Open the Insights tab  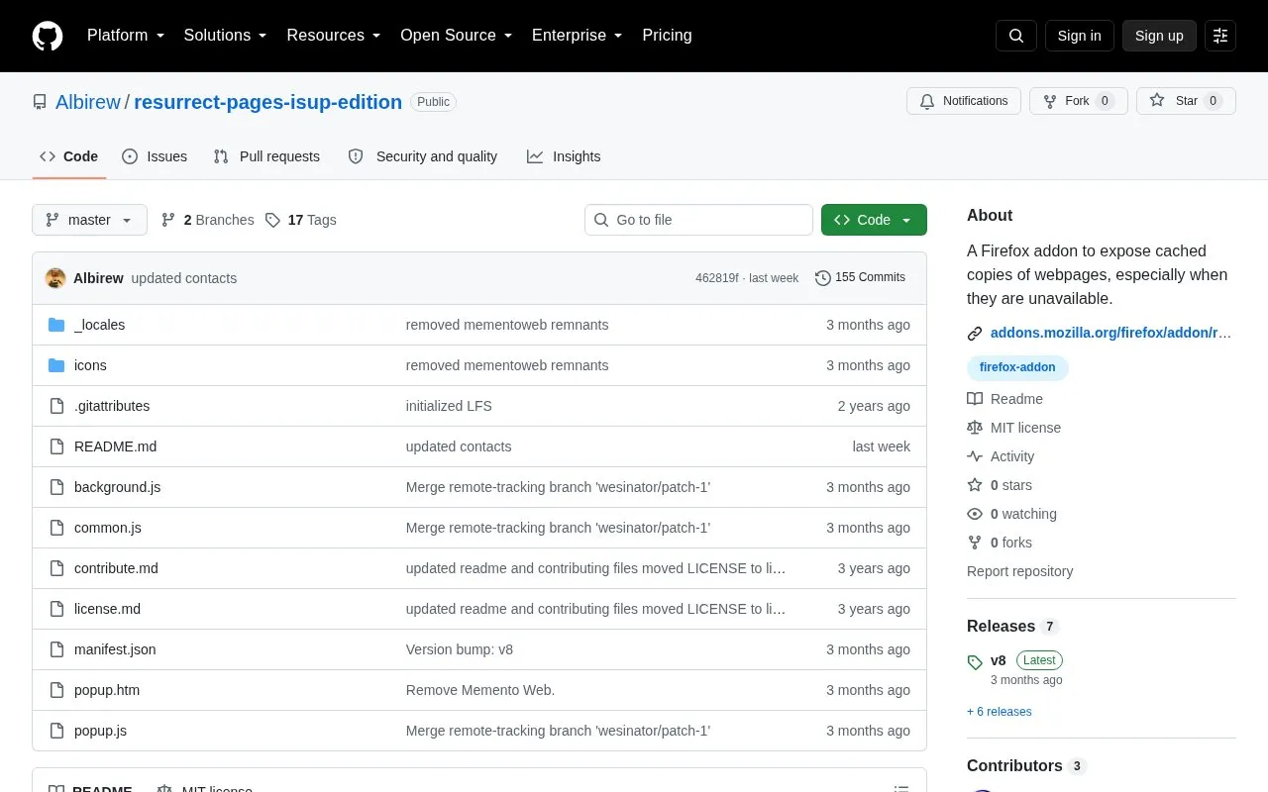(x=564, y=156)
